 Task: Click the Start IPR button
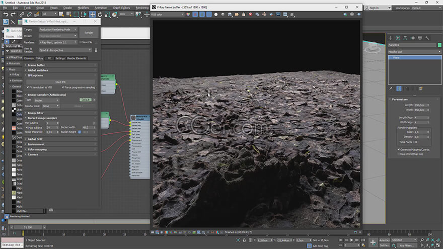click(x=60, y=82)
